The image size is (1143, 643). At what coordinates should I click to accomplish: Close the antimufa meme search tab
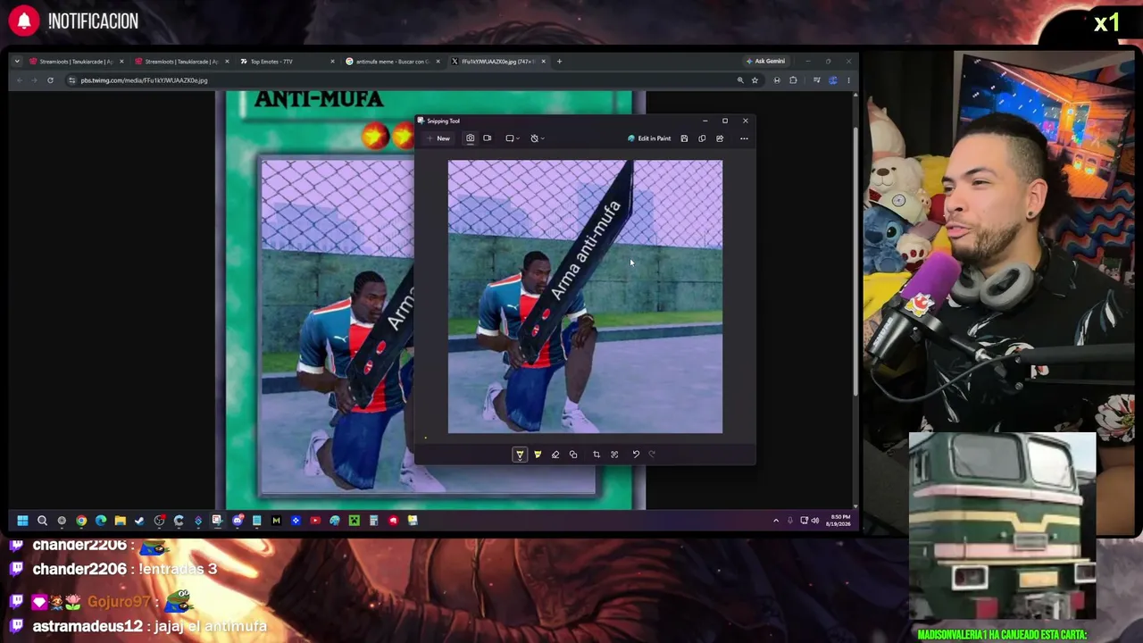point(438,62)
